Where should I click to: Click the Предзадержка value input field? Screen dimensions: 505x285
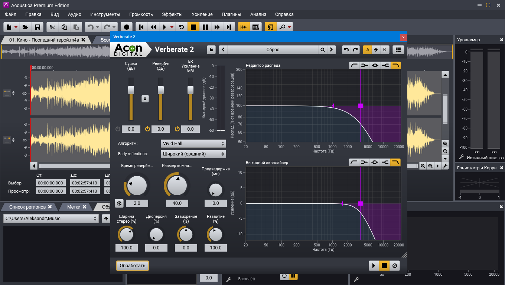pyautogui.click(x=216, y=203)
